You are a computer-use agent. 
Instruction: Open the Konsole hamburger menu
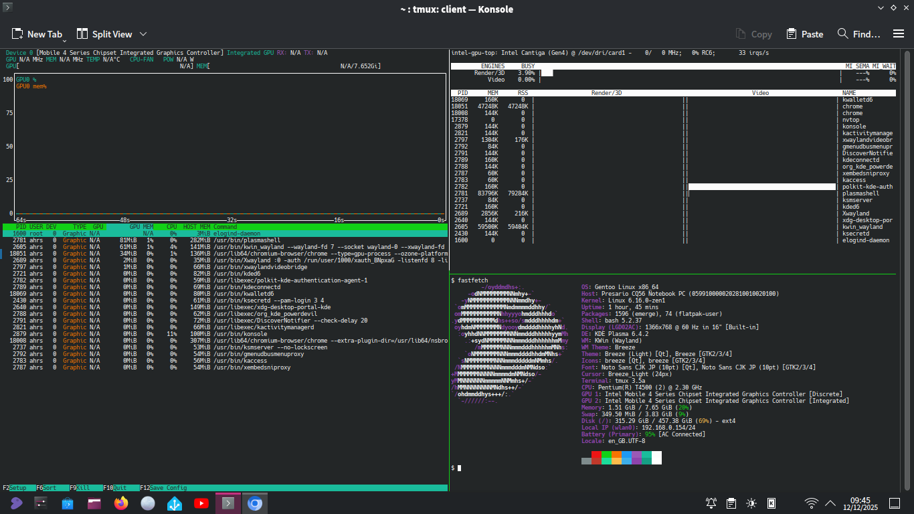coord(899,34)
